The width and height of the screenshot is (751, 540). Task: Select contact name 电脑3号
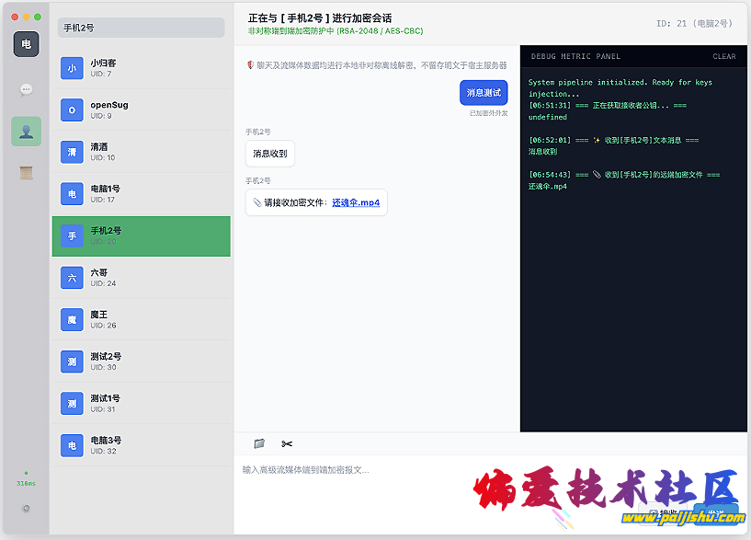pos(106,440)
